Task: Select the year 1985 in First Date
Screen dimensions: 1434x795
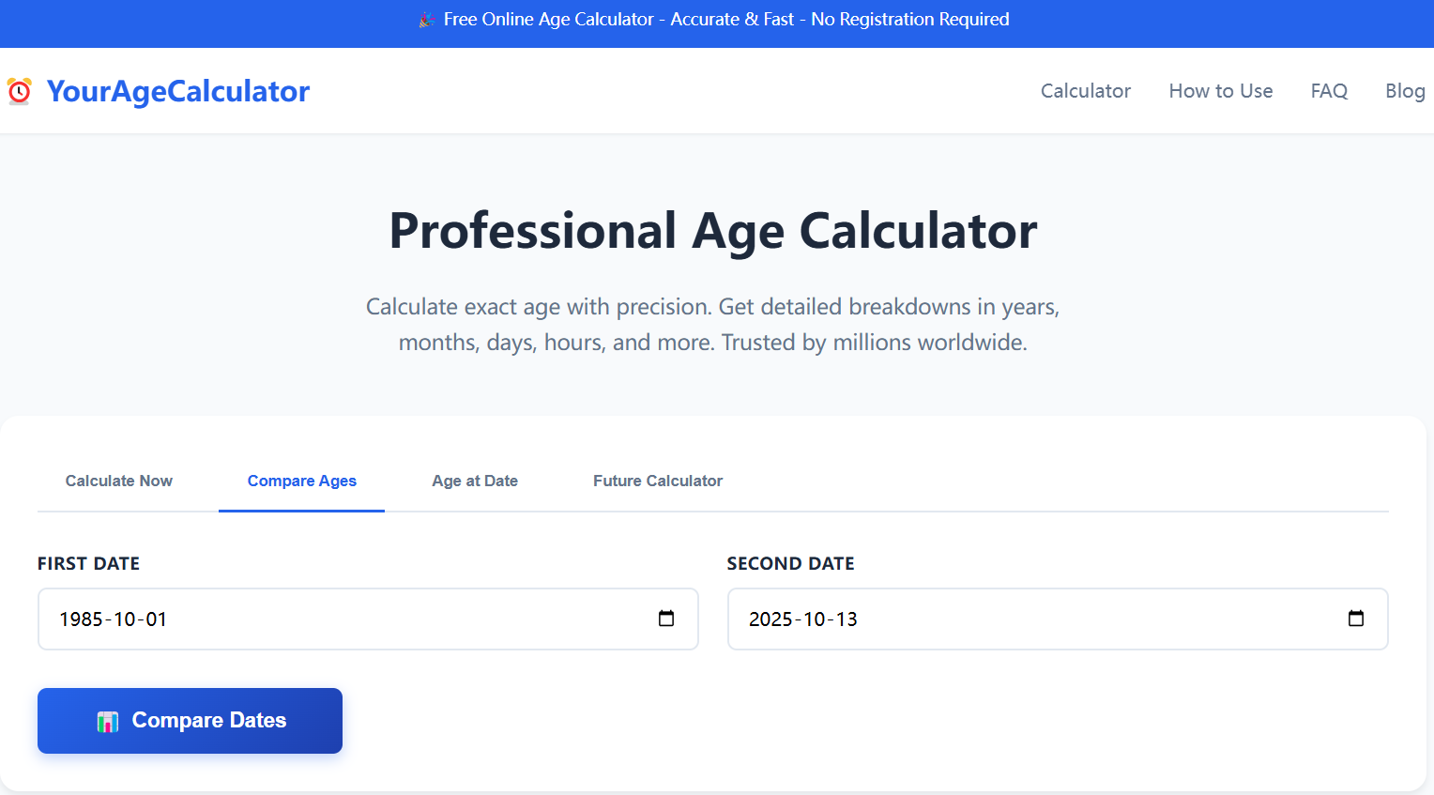Action: click(81, 619)
